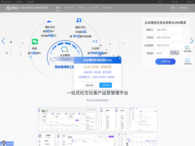Click OA办公审批 text in popup

pos(91,67)
